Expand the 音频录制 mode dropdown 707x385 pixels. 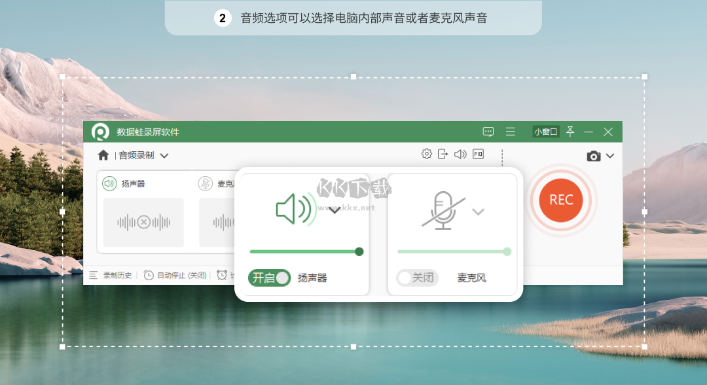coord(164,156)
